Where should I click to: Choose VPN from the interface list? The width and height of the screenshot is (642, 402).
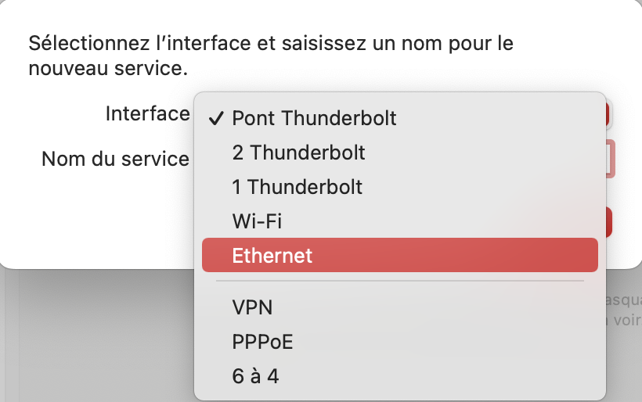[252, 307]
